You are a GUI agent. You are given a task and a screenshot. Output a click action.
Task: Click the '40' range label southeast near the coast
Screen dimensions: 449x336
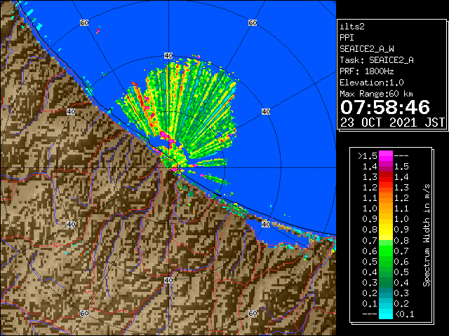(x=266, y=224)
